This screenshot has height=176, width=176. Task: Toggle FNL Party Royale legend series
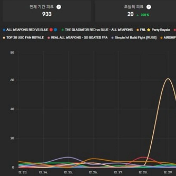[153, 30]
